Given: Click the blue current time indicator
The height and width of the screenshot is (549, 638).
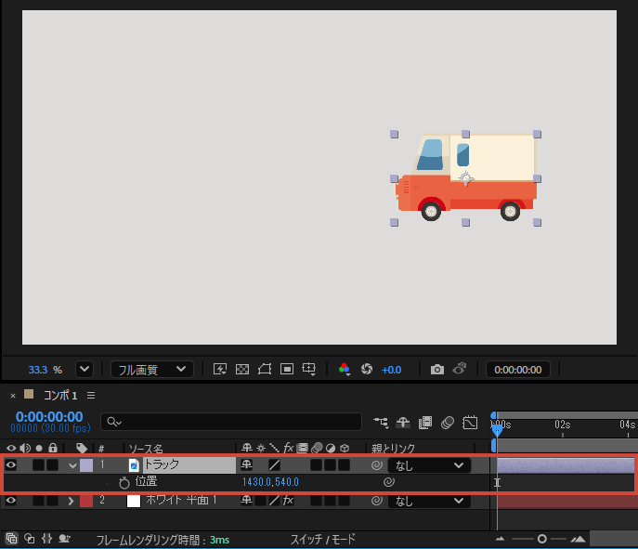Looking at the screenshot, I should (497, 430).
